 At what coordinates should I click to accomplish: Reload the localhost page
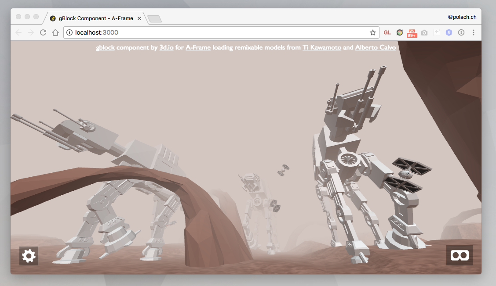click(x=43, y=32)
